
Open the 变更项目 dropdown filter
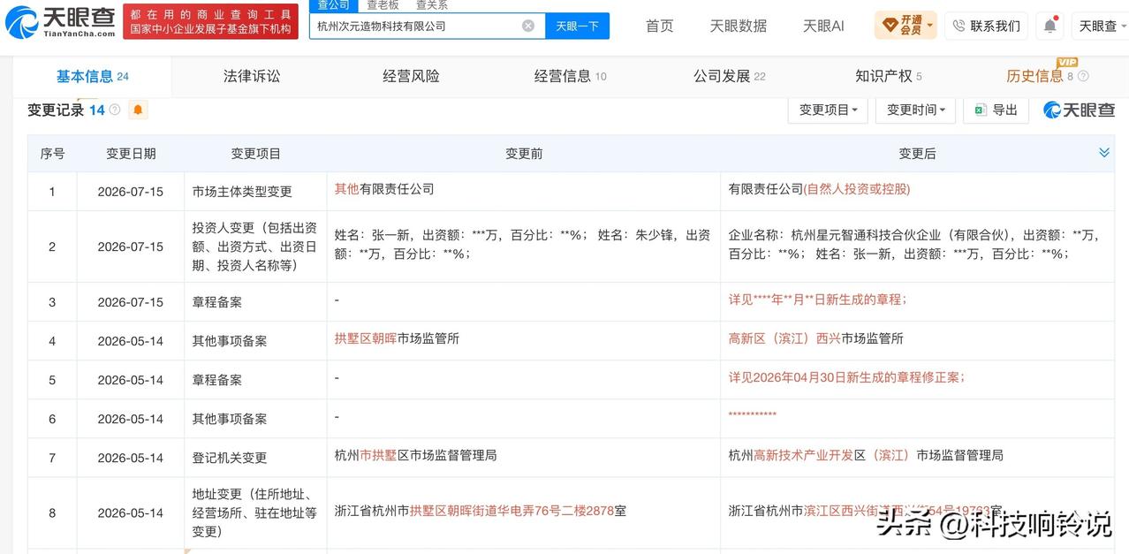click(x=828, y=110)
